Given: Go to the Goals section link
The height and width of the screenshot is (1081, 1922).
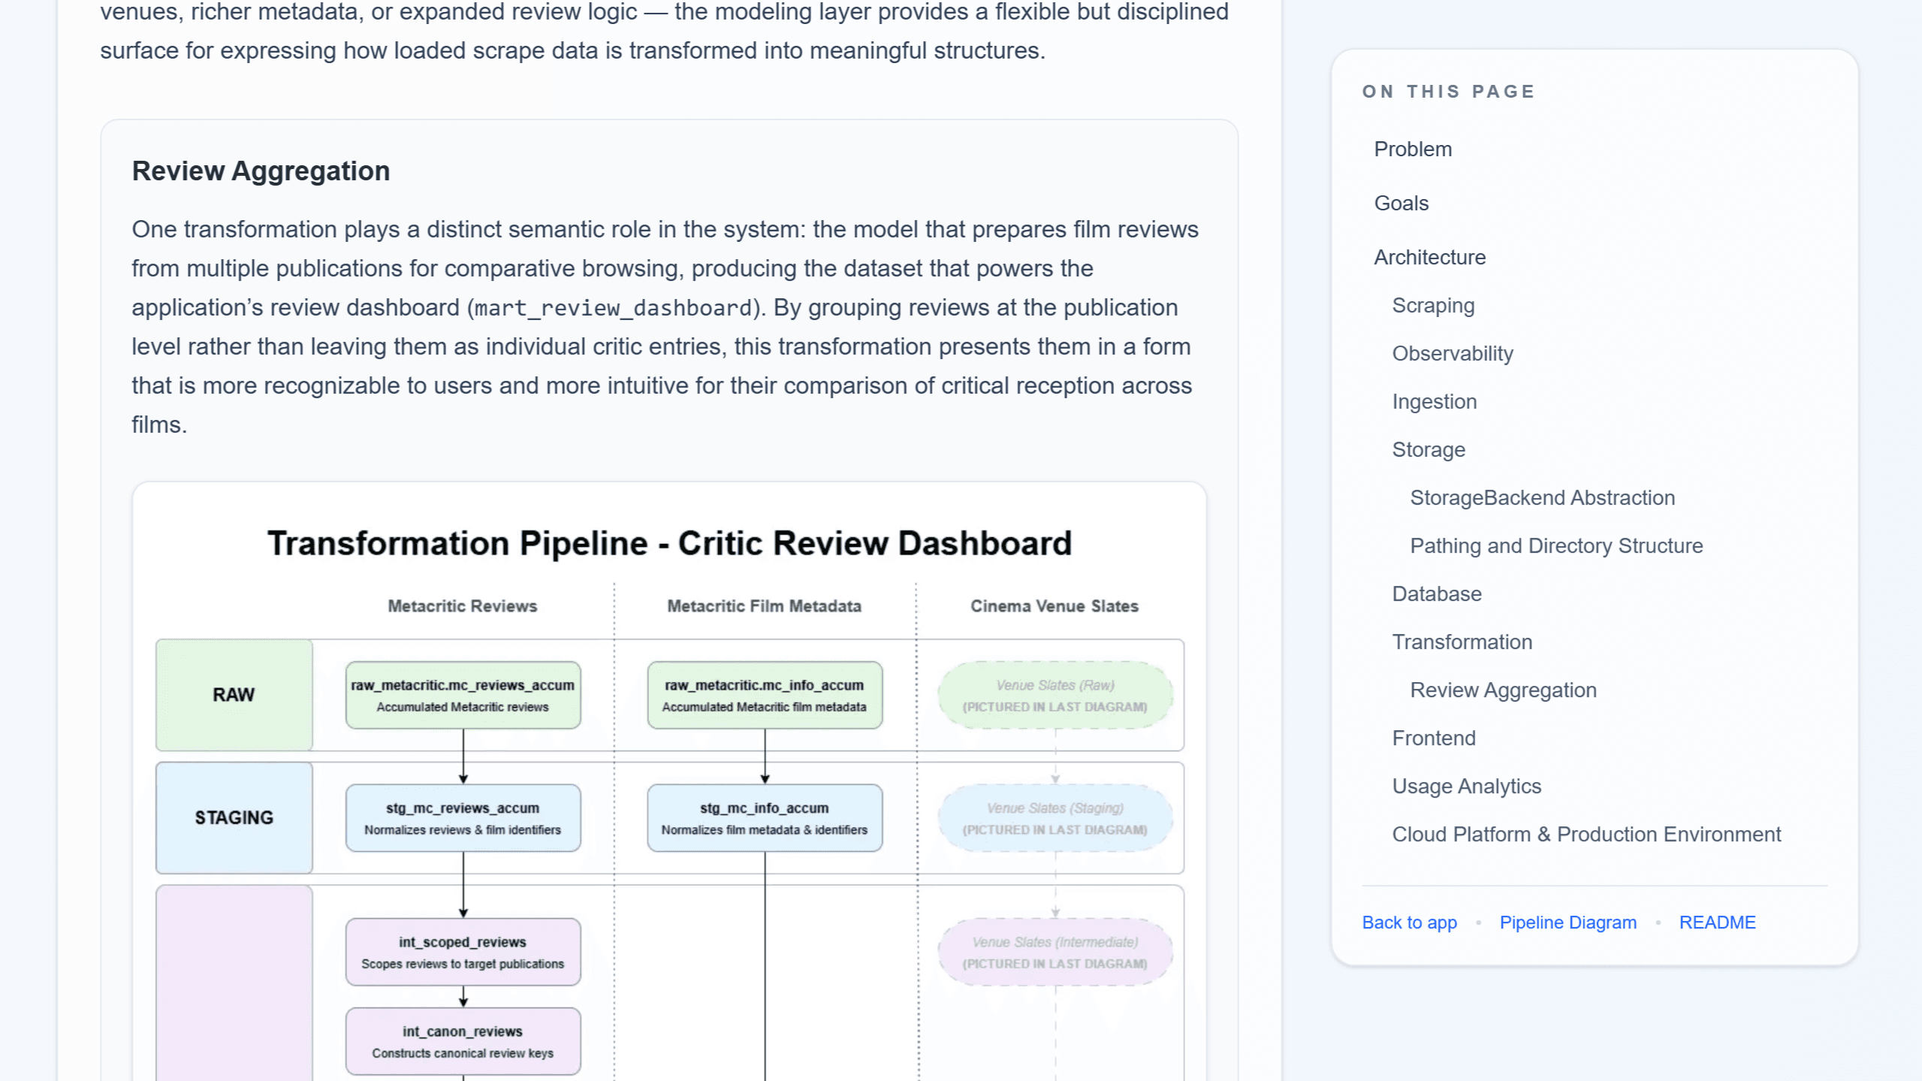Looking at the screenshot, I should [1401, 203].
